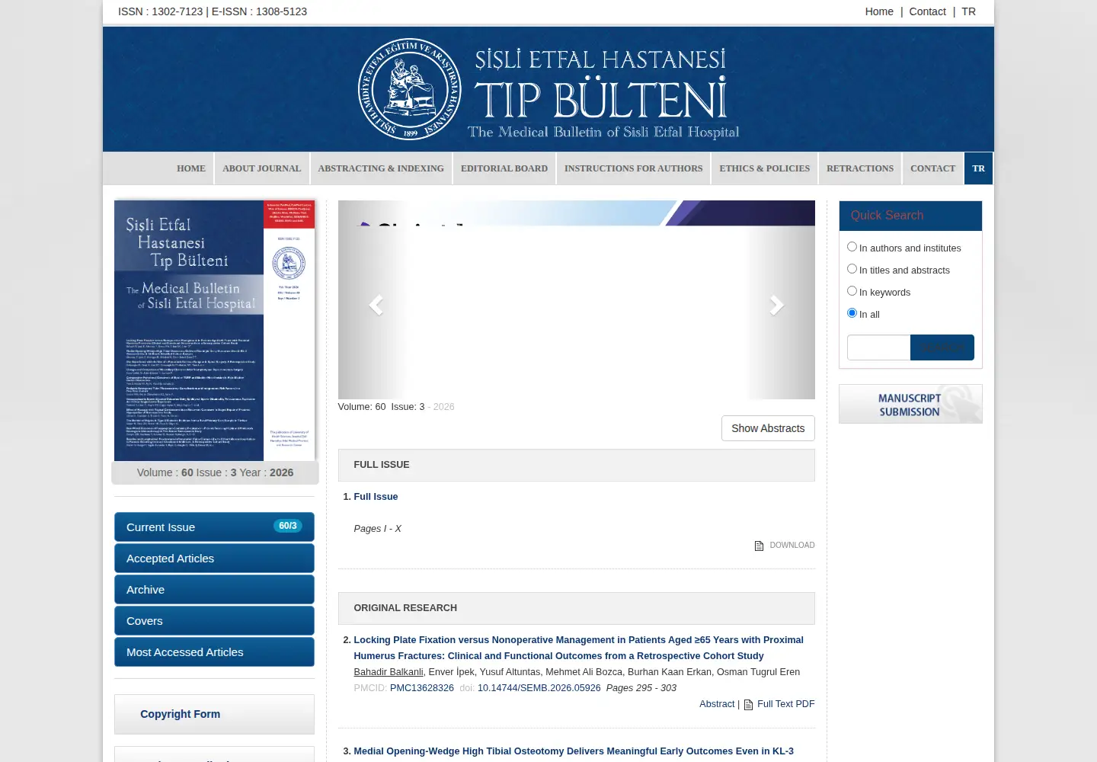
Task: Click the journal seal logo in header
Action: (410, 89)
